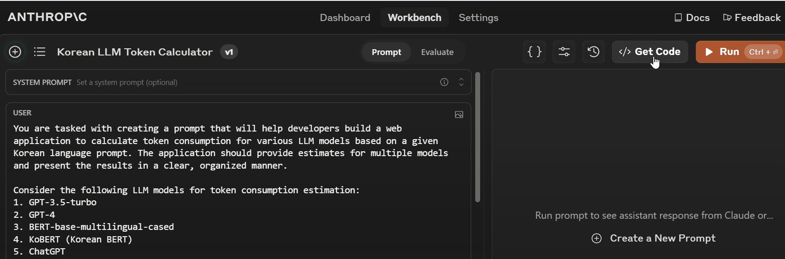Click the Anthropic logo

point(47,17)
